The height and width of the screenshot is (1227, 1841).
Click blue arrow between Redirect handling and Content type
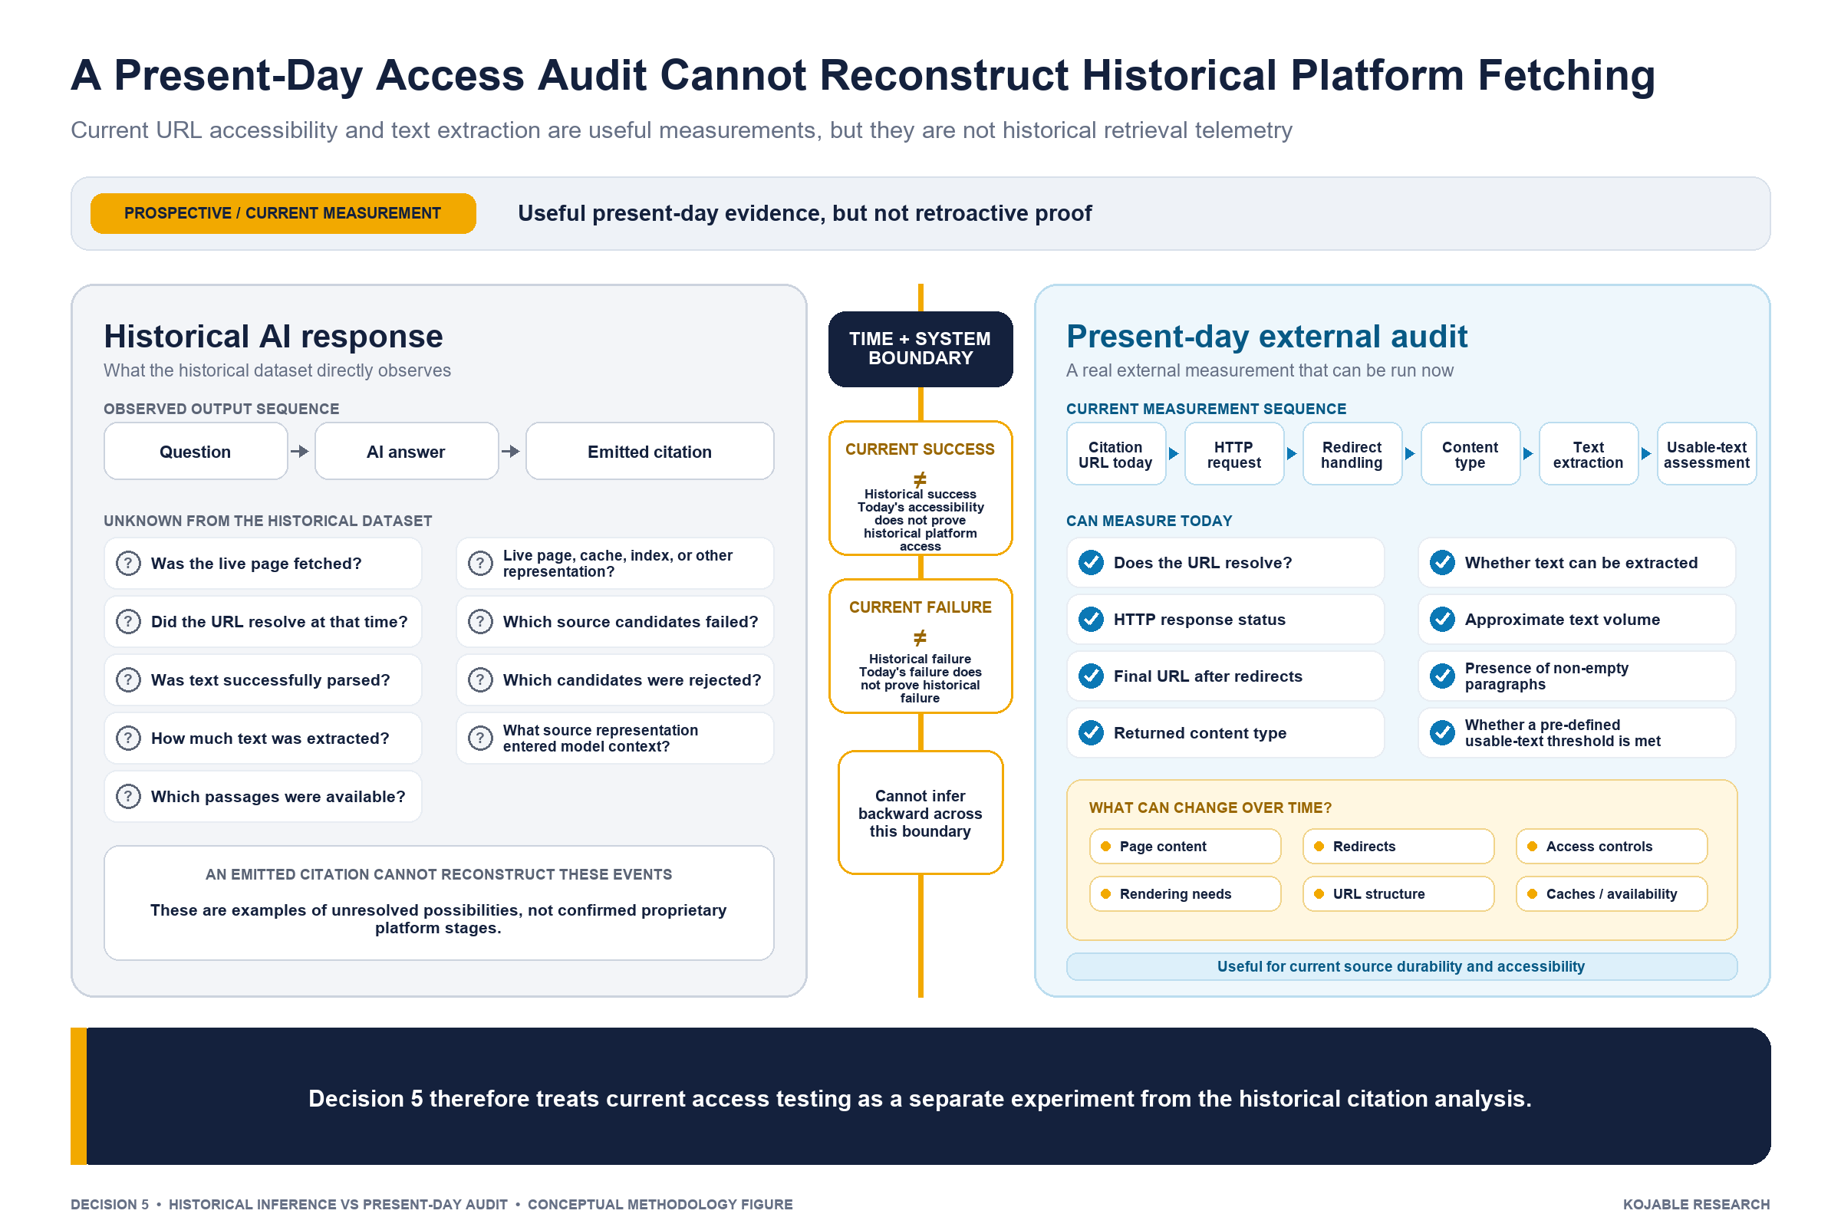tap(1411, 454)
